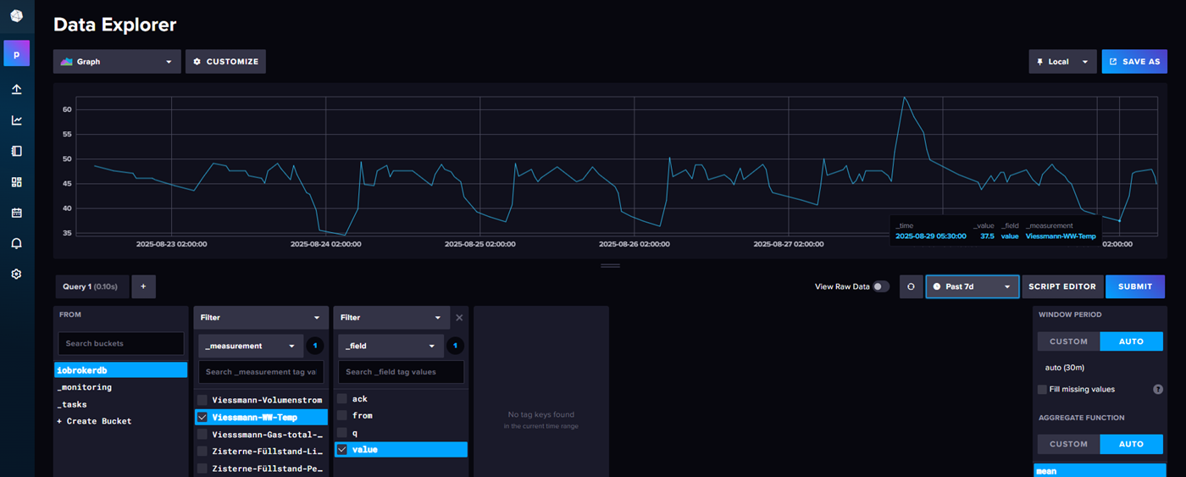Remove the _field filter with X icon
This screenshot has height=477, width=1186.
pyautogui.click(x=459, y=318)
